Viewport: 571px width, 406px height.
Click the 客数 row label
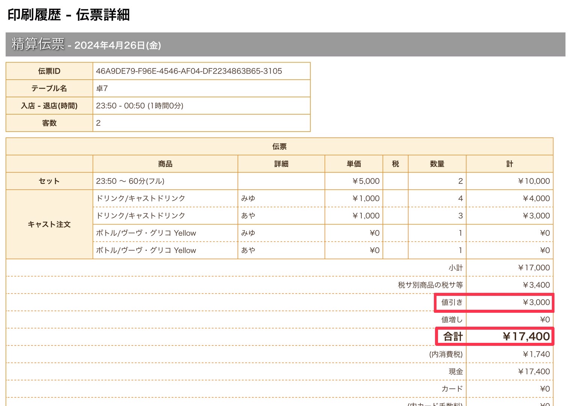pos(49,123)
